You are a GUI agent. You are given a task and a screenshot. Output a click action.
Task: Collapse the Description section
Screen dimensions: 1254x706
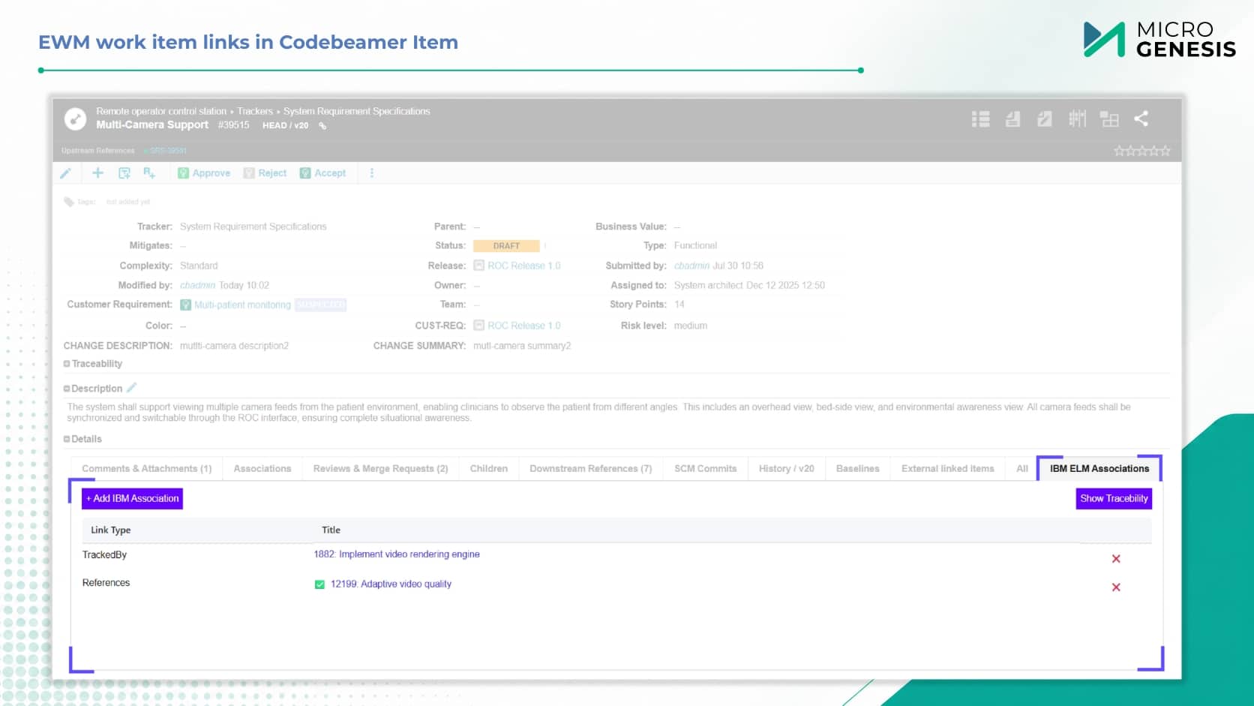(x=67, y=389)
